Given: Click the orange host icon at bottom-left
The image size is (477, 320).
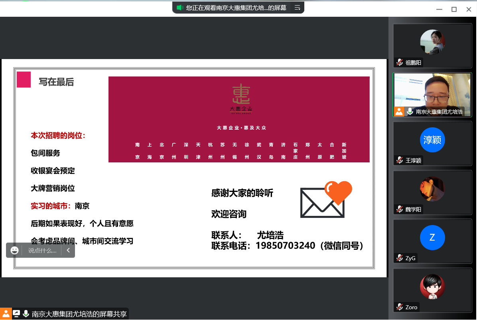Looking at the screenshot, I should click(5, 314).
